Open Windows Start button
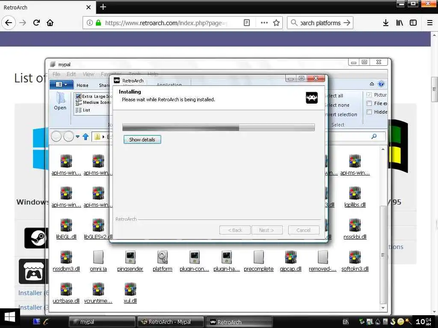 10,318
